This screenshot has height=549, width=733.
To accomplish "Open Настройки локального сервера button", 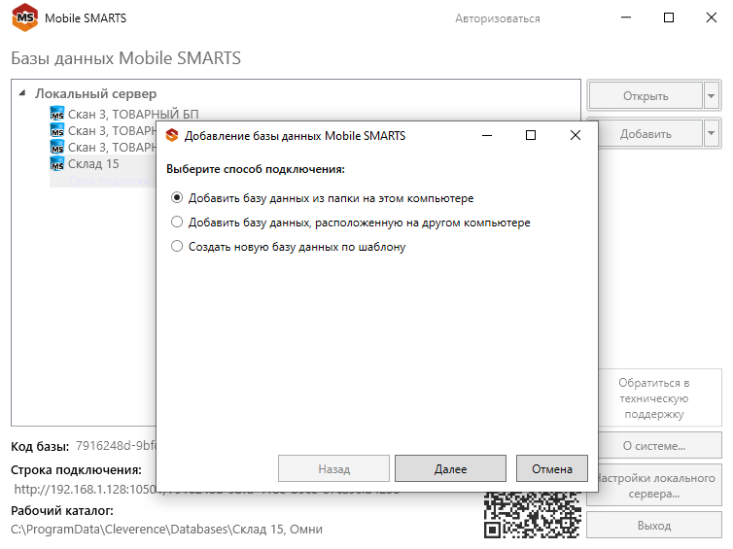I will click(x=654, y=486).
